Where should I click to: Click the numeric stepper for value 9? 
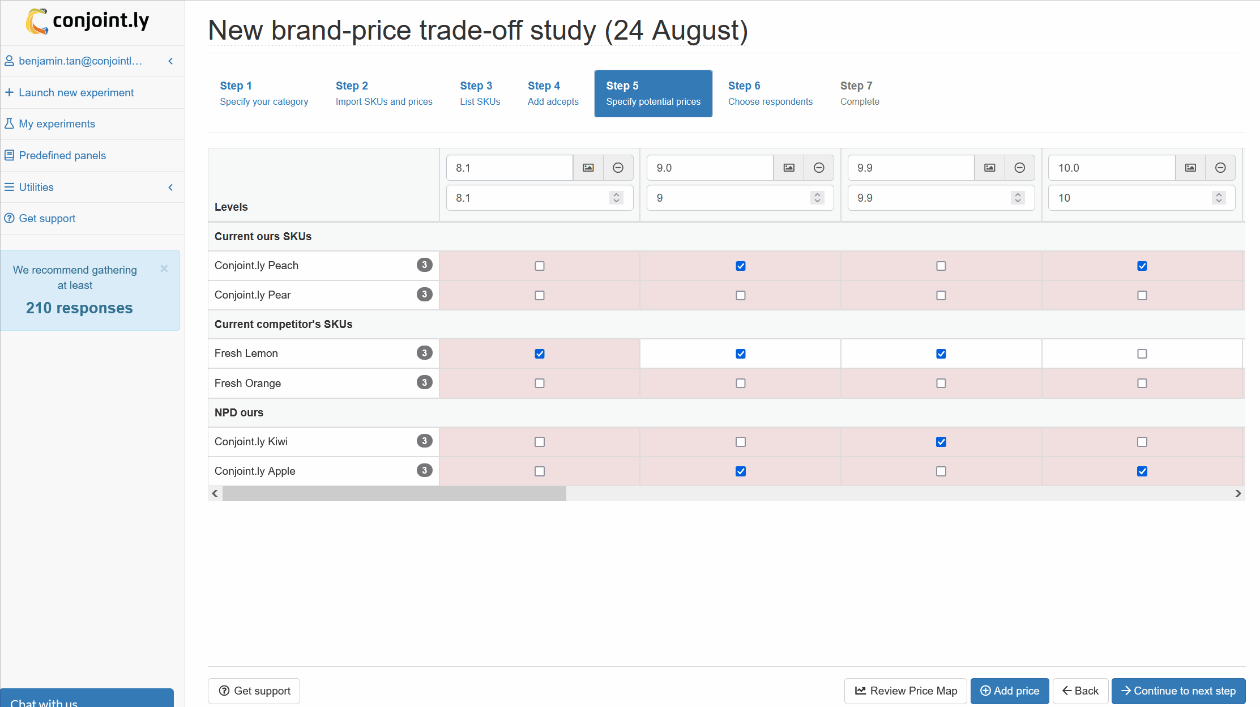[817, 198]
